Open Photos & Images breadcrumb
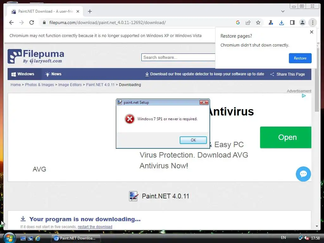Image resolution: width=324 pixels, height=243 pixels. coord(40,85)
